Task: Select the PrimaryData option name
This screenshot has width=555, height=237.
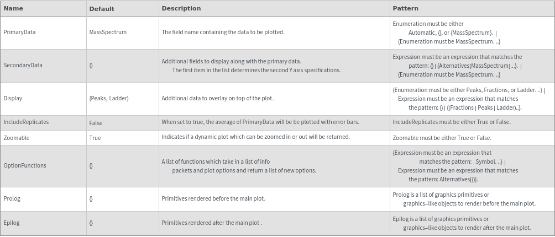Action: (x=19, y=32)
